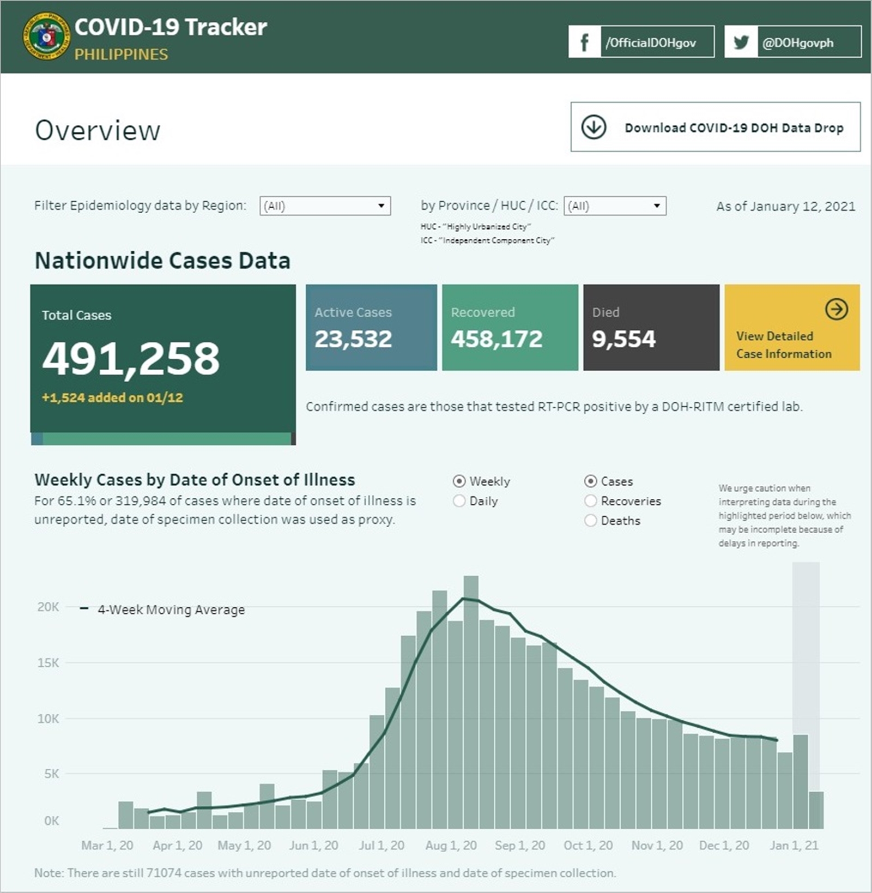
Task: Click the tallest weekly bar in August
Action: 471,702
